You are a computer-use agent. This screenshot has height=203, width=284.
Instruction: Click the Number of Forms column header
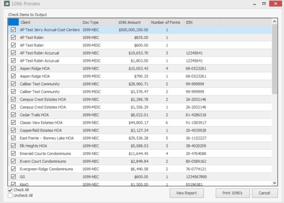(167, 22)
